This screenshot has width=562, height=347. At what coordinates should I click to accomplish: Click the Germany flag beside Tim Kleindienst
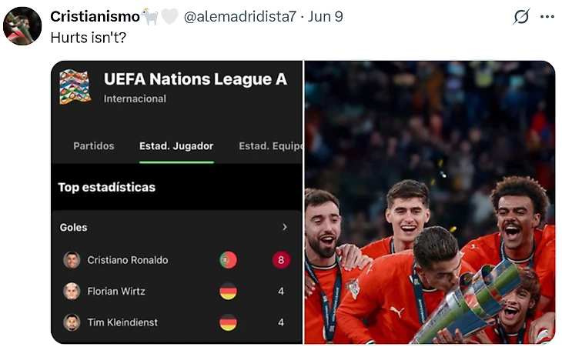pos(228,322)
